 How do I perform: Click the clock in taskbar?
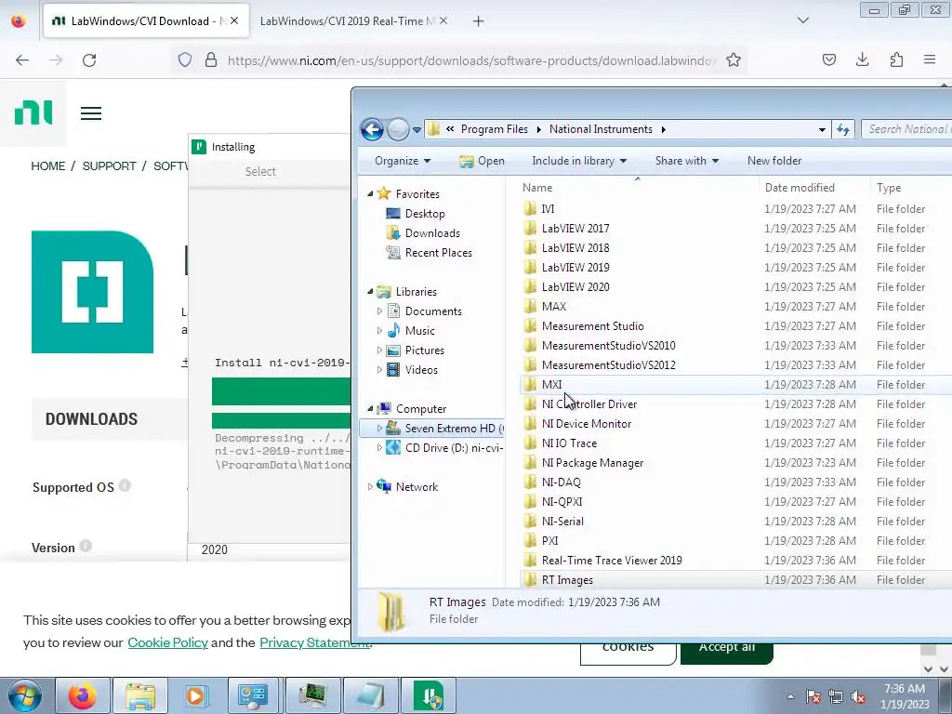(x=905, y=696)
